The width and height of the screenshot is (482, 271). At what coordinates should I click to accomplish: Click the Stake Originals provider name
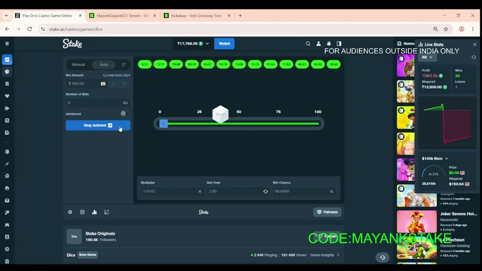100,234
